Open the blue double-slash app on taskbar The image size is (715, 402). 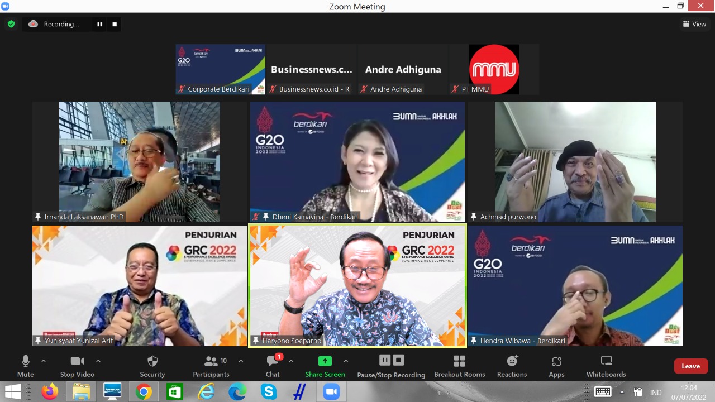tap(300, 392)
